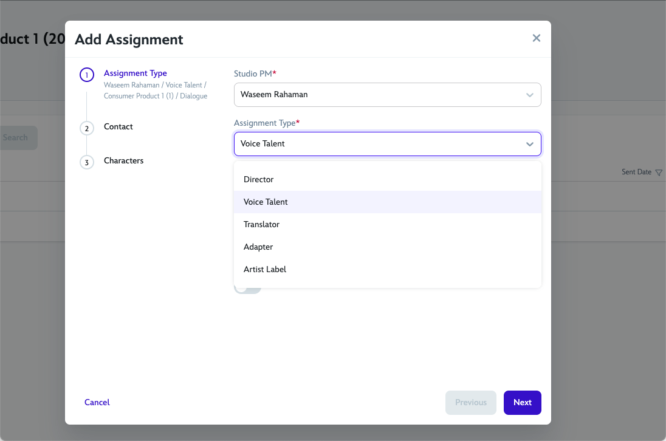Select the highlighted Voice Talent option
The width and height of the screenshot is (666, 441).
click(x=266, y=202)
